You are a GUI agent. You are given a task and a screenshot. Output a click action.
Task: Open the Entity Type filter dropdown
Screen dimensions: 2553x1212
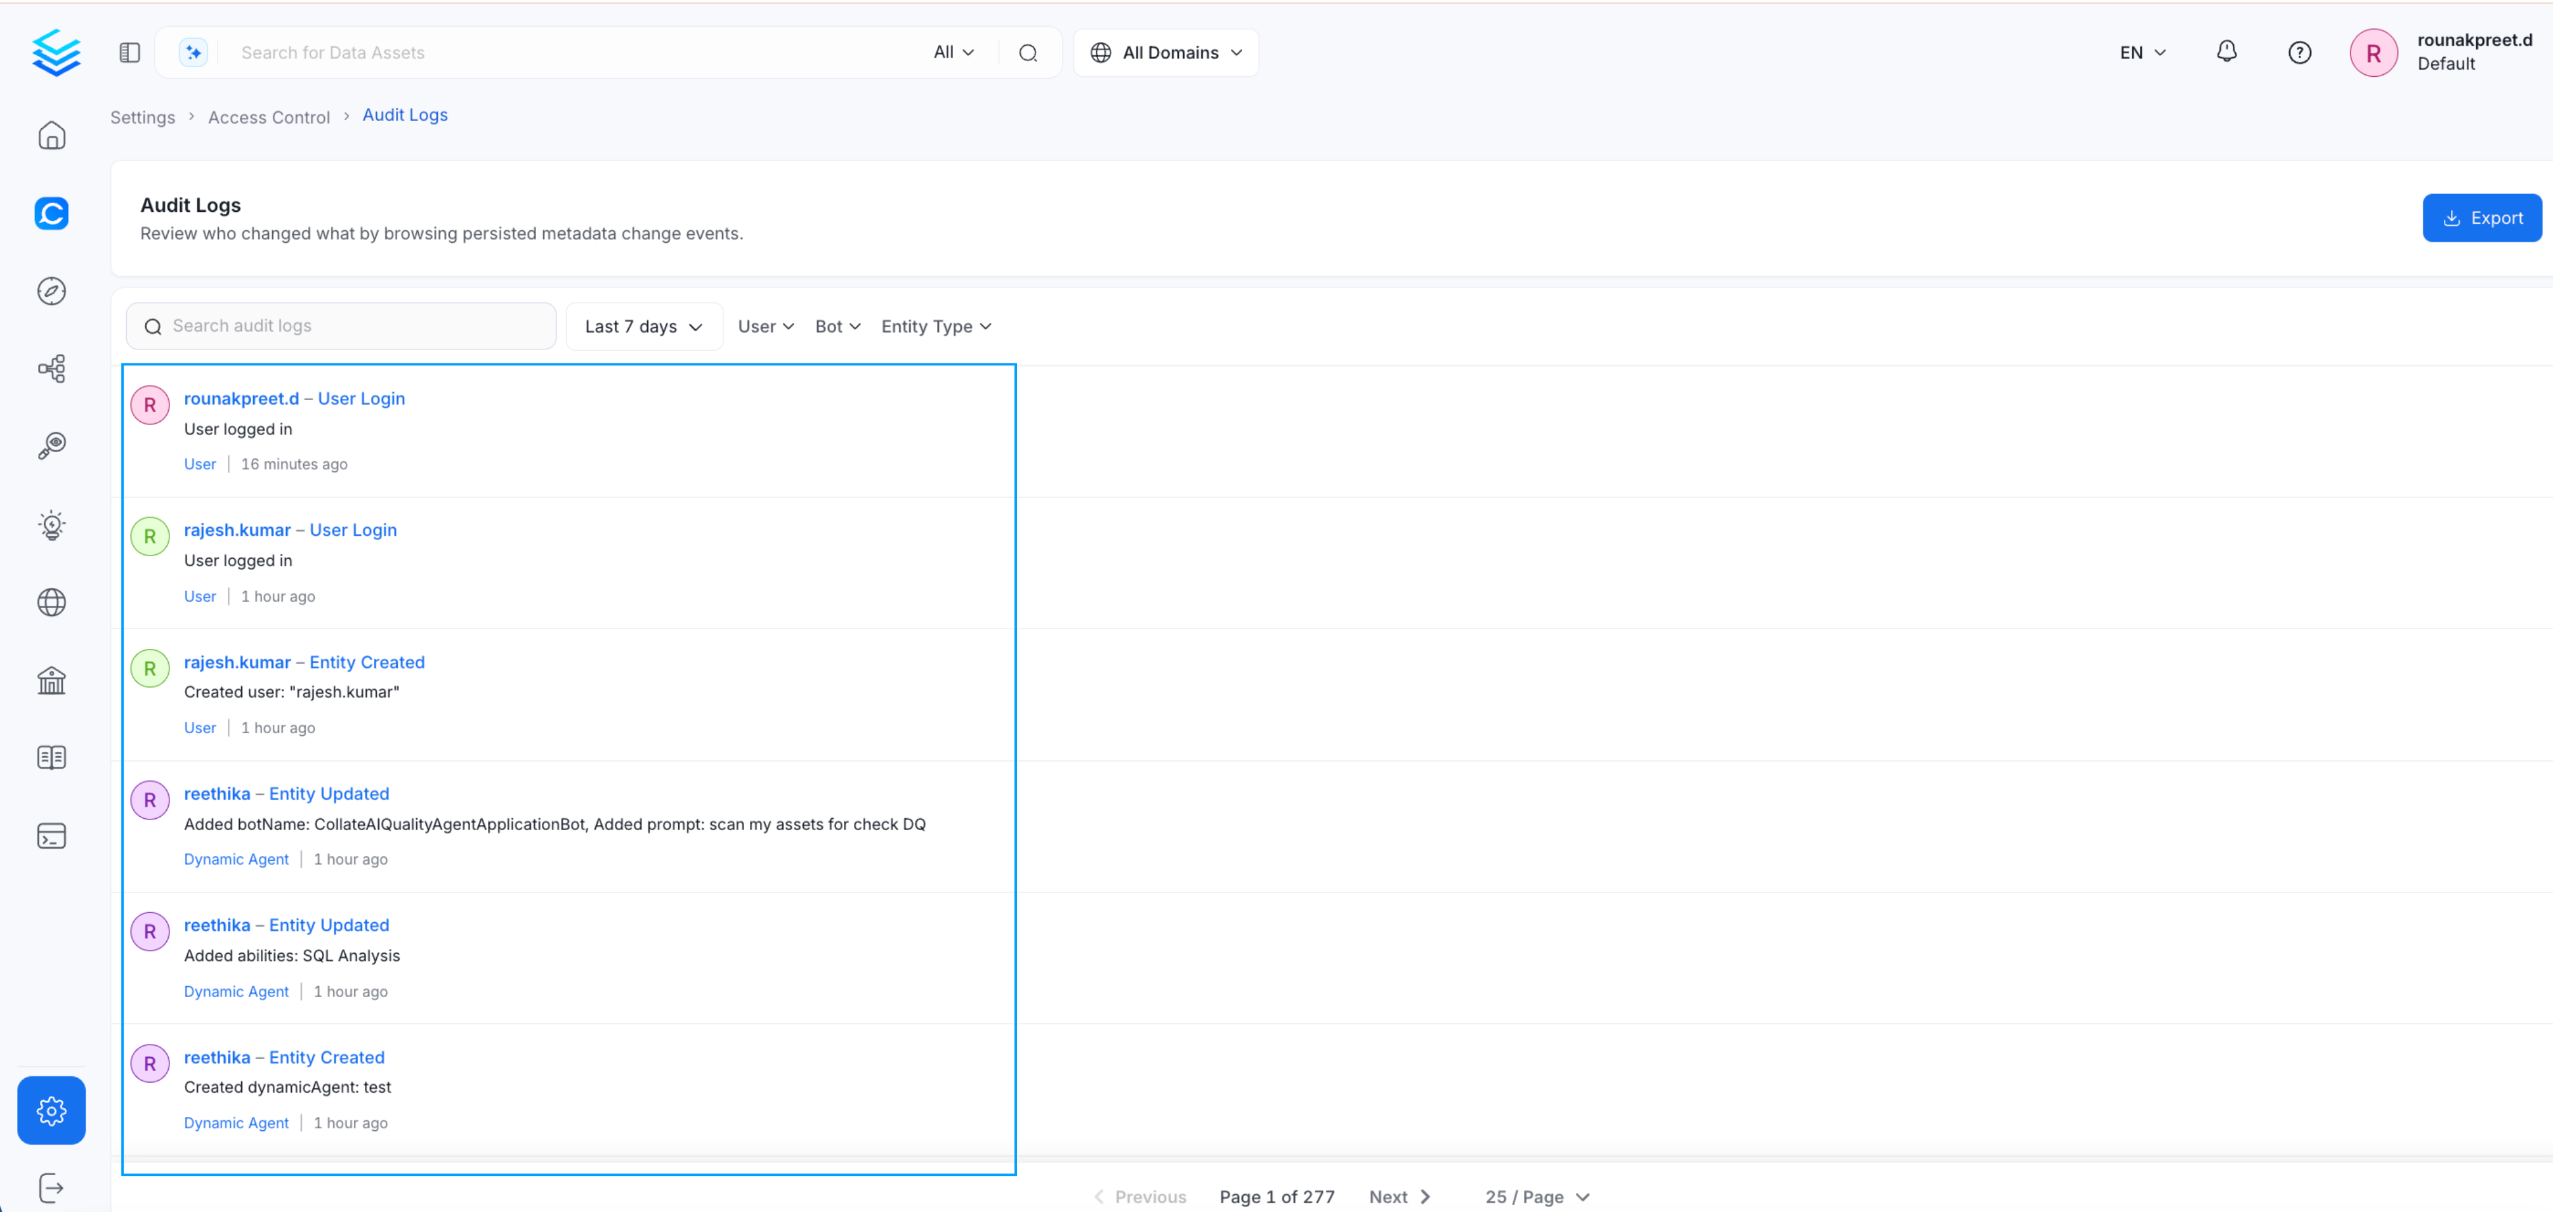pos(936,326)
